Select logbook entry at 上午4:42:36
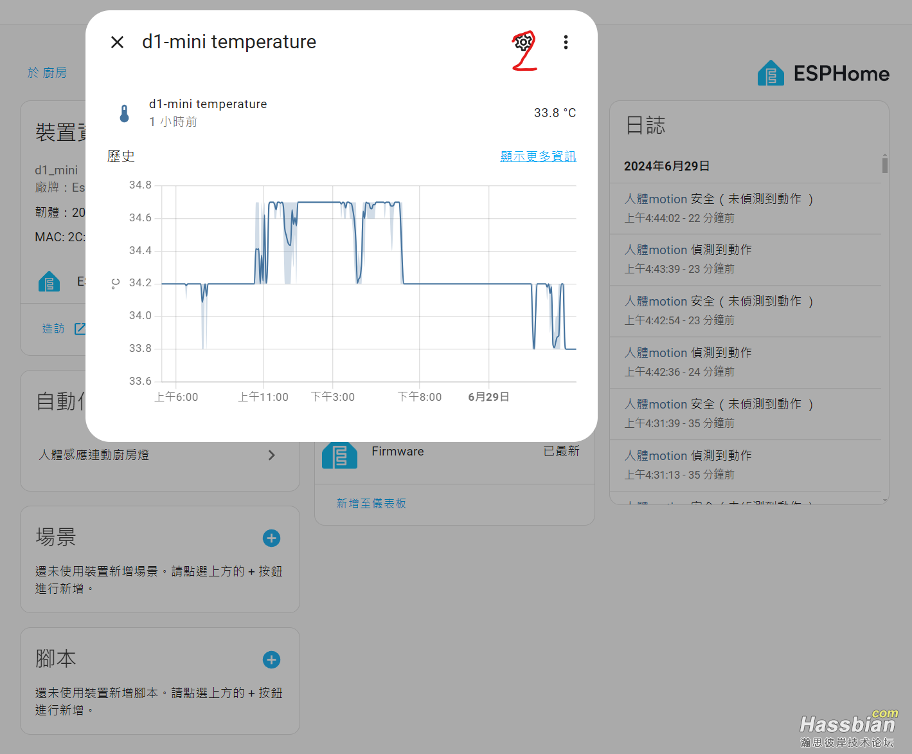This screenshot has height=754, width=912. pyautogui.click(x=746, y=362)
